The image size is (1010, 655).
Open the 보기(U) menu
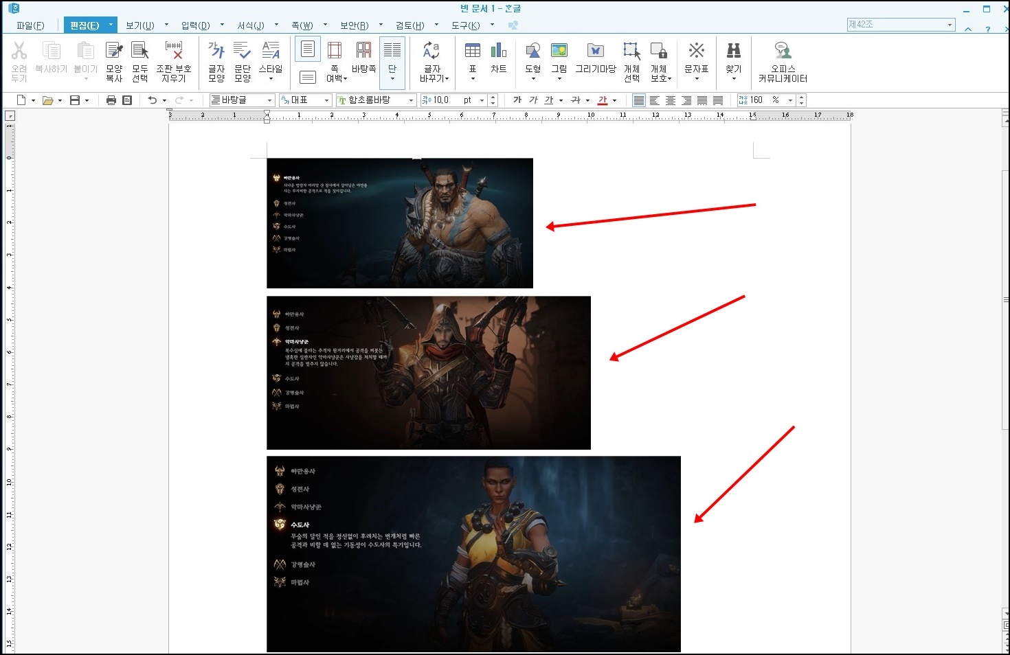[x=139, y=25]
